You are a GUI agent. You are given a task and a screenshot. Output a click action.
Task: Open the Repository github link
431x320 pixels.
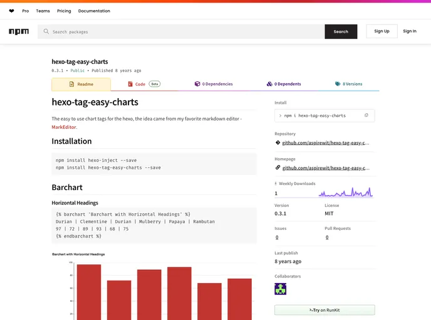pyautogui.click(x=326, y=143)
